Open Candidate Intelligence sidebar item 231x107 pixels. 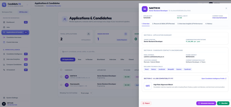15,54
